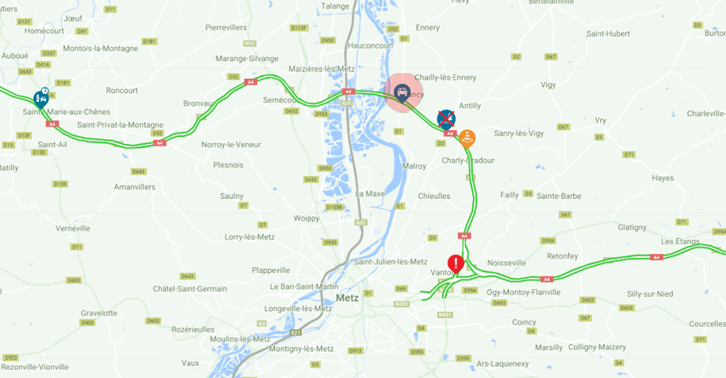
Task: Select the A4 badge beside the crossed-out marker
Action: tap(450, 134)
